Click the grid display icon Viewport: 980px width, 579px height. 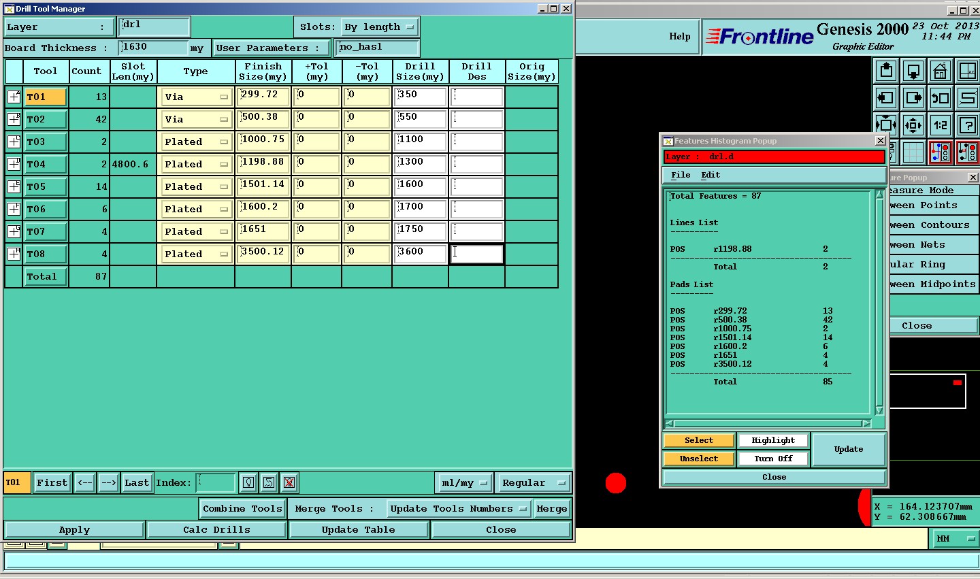click(x=913, y=152)
